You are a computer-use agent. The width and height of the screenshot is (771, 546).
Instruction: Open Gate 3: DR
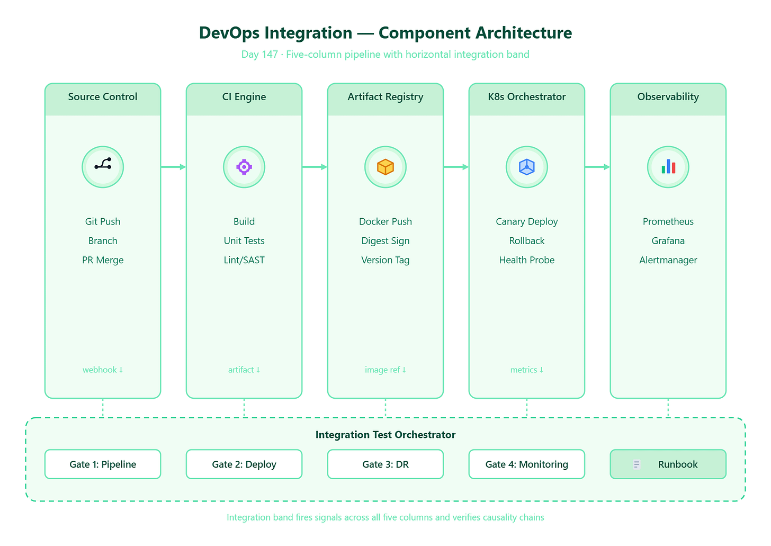pyautogui.click(x=385, y=464)
